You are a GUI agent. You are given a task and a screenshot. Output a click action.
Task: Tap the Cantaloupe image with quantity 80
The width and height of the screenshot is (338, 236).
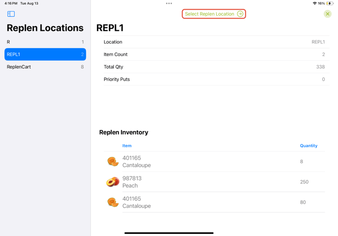pos(112,202)
